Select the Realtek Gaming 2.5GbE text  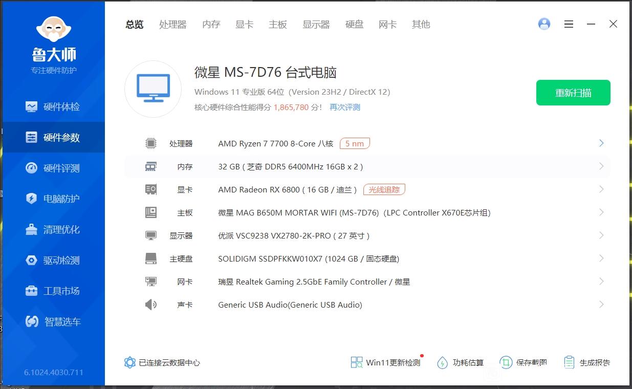point(314,282)
